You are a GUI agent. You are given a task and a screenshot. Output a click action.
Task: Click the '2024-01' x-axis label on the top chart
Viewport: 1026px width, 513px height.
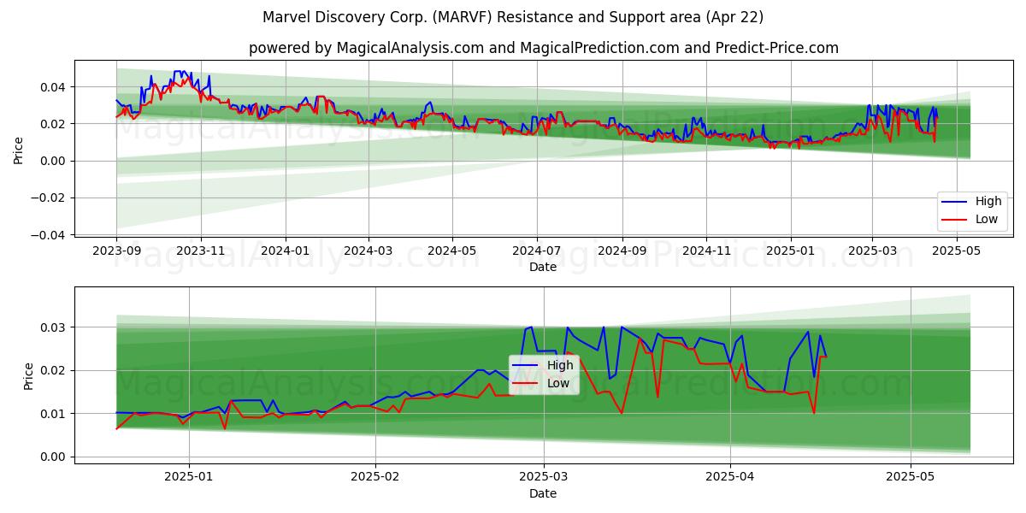click(x=285, y=251)
